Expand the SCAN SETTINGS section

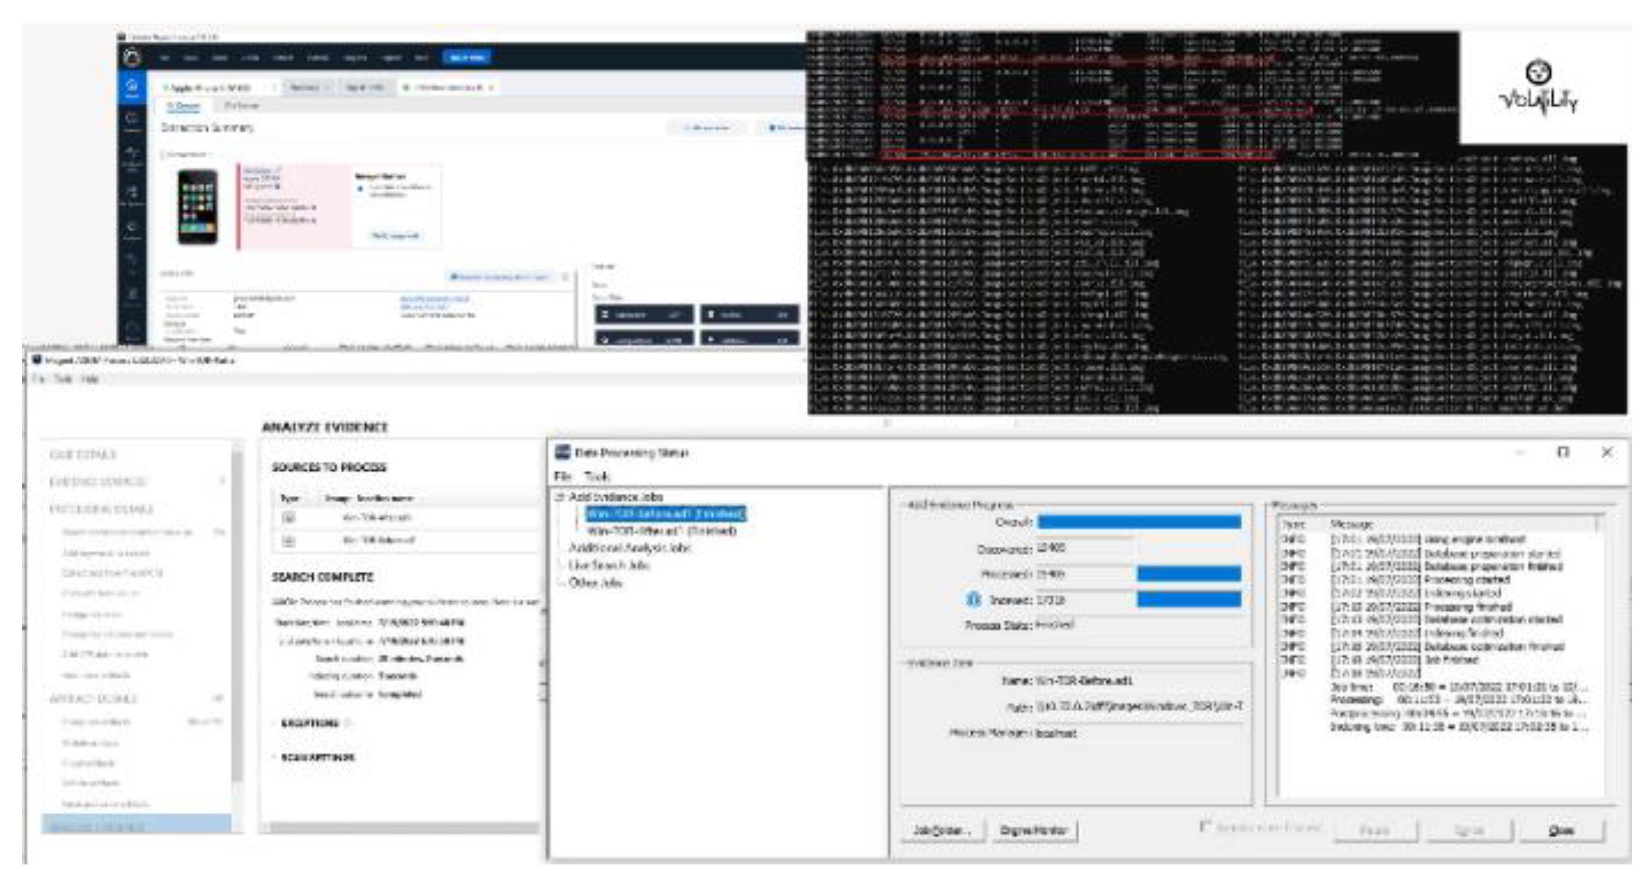(x=317, y=757)
